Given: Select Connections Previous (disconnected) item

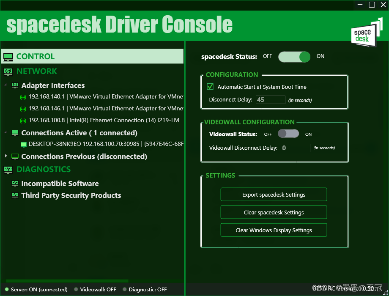Looking at the screenshot, I should [x=84, y=156].
